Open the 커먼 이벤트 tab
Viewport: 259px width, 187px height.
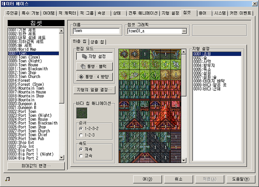coord(240,13)
